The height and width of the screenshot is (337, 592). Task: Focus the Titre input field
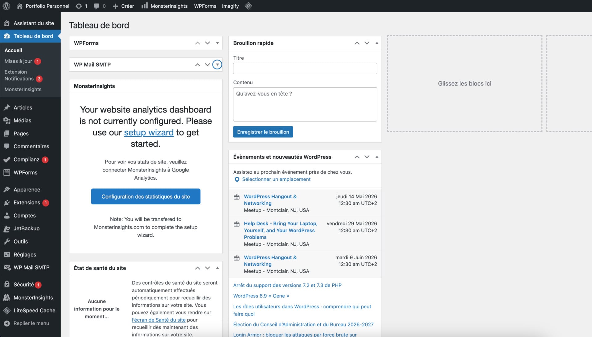(305, 68)
